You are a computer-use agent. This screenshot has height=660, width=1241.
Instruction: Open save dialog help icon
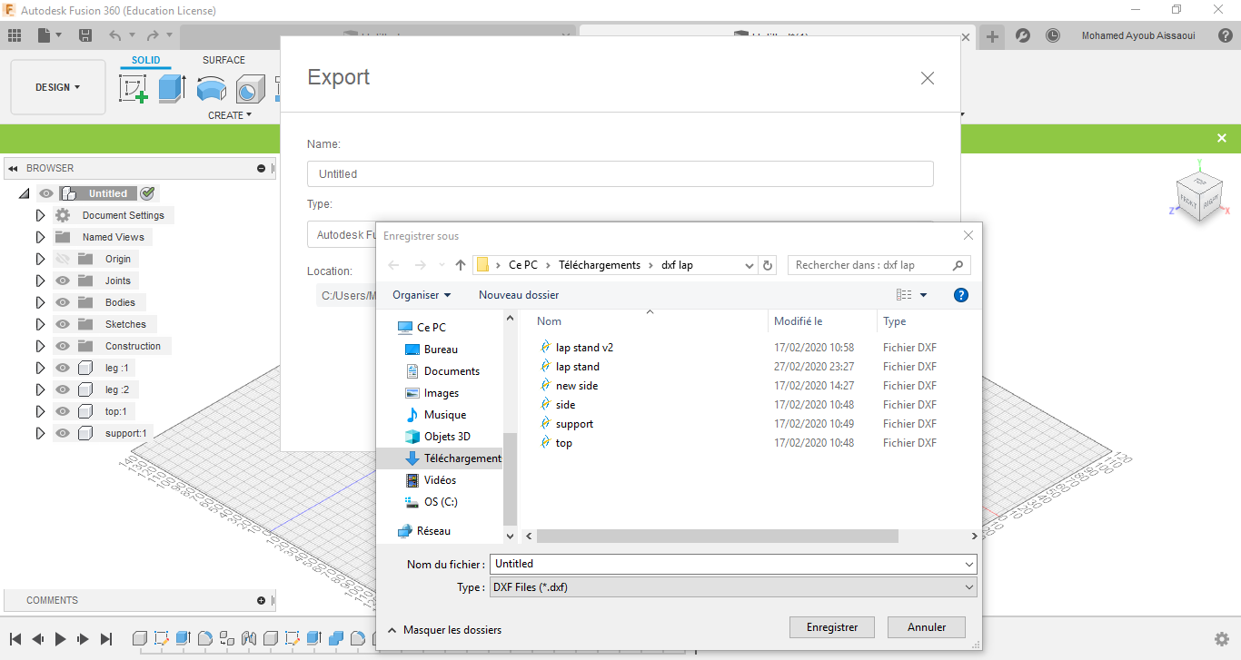click(961, 295)
